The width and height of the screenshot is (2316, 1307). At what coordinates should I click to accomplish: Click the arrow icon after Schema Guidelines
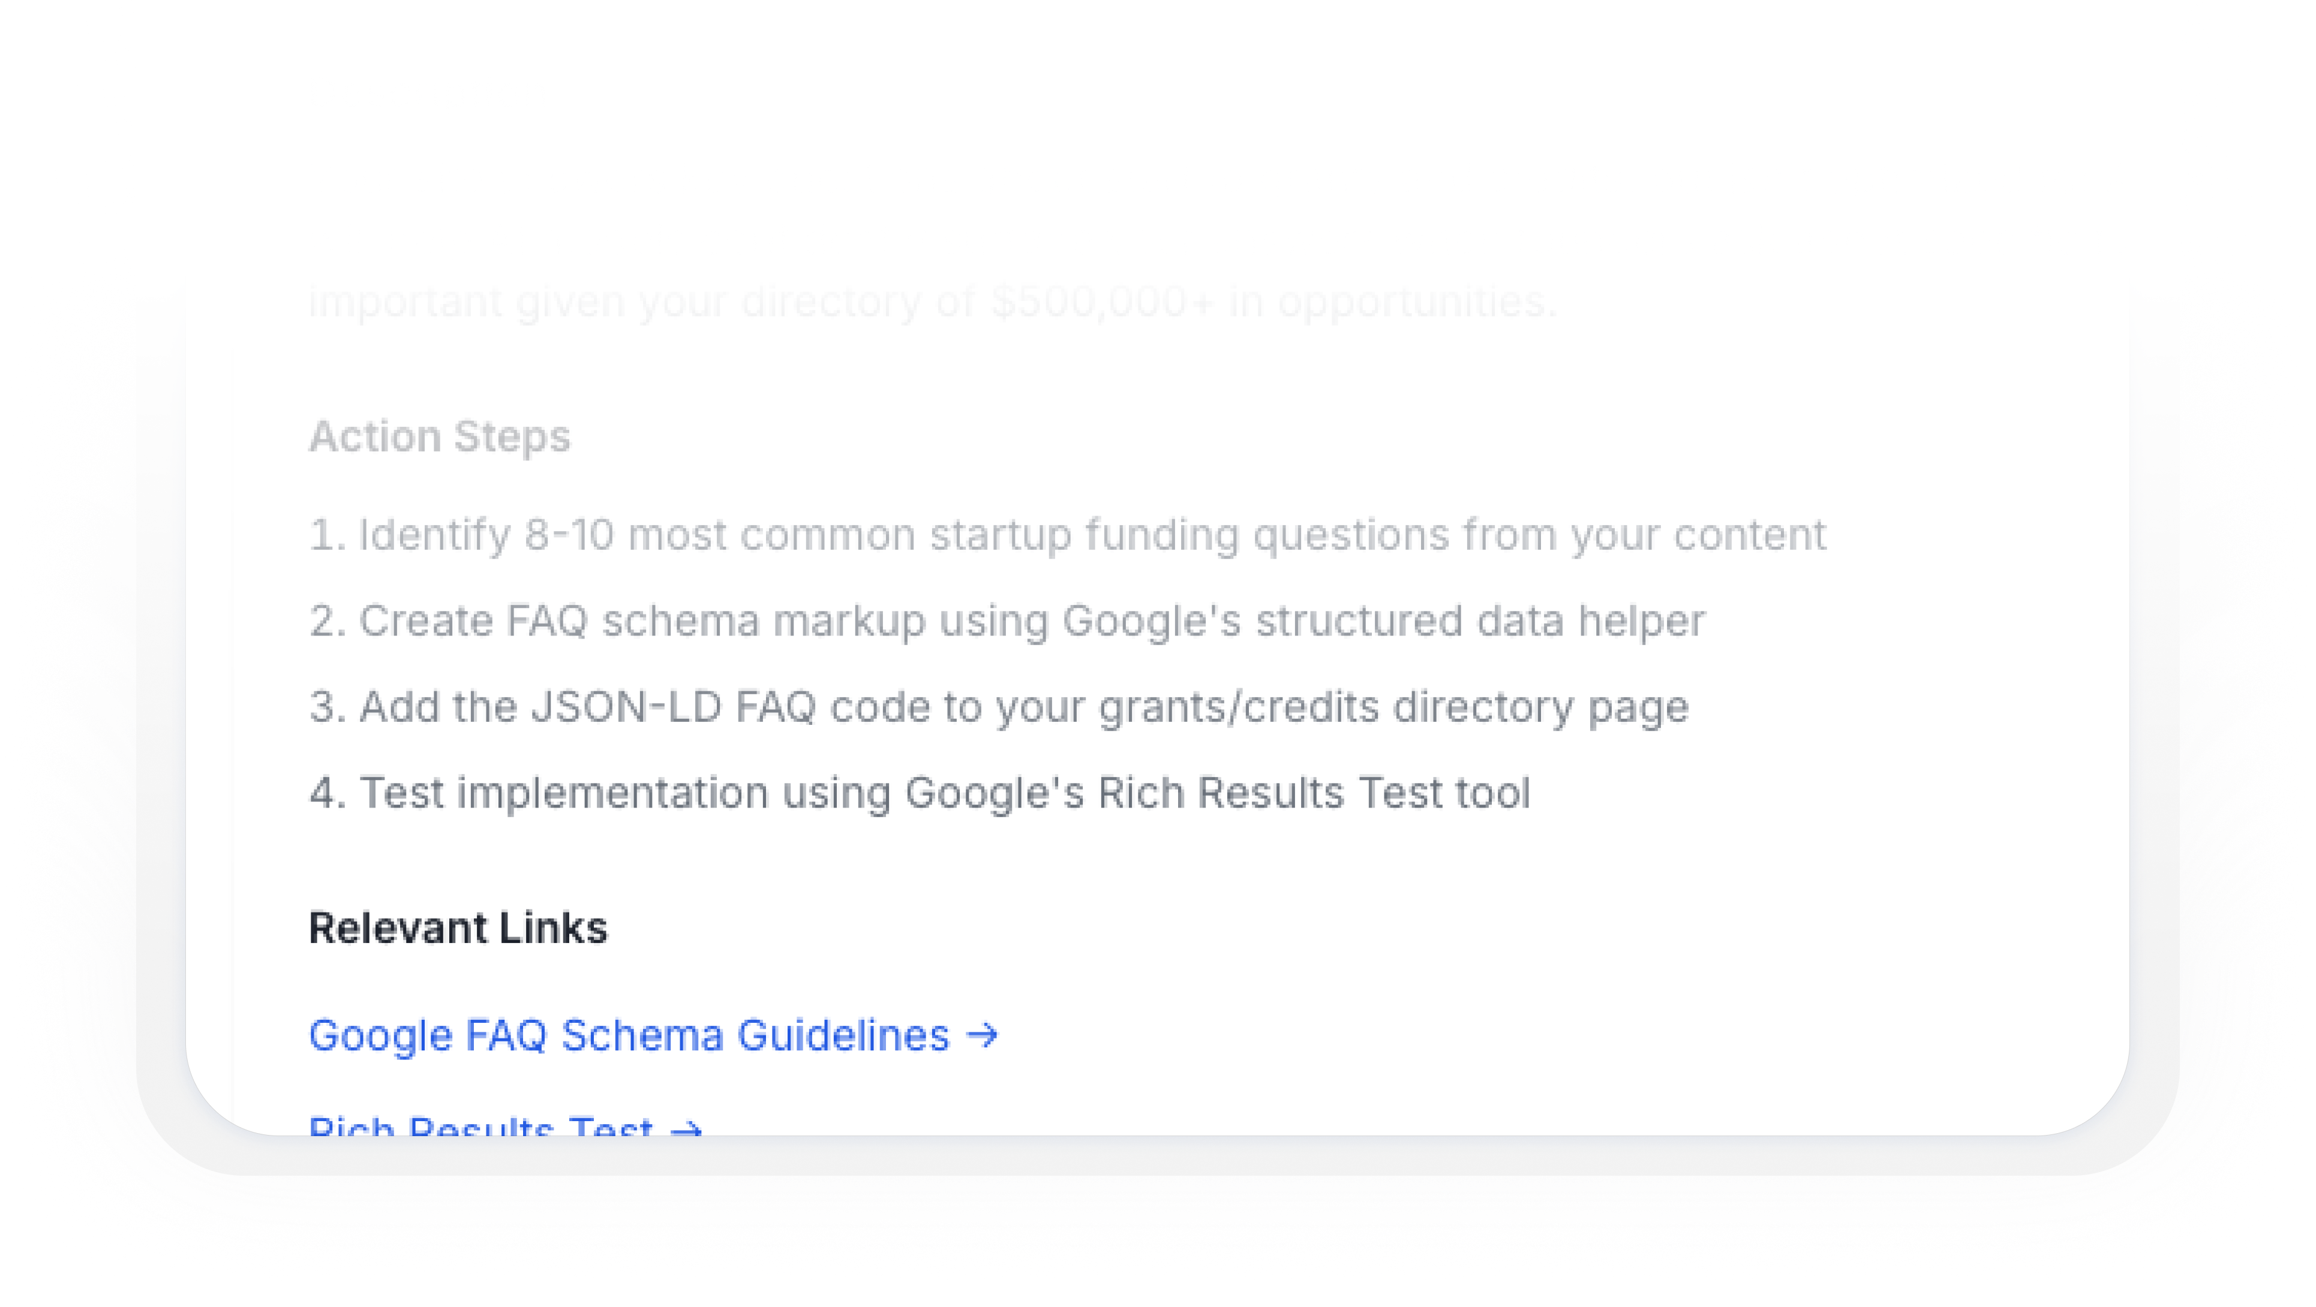[982, 1035]
